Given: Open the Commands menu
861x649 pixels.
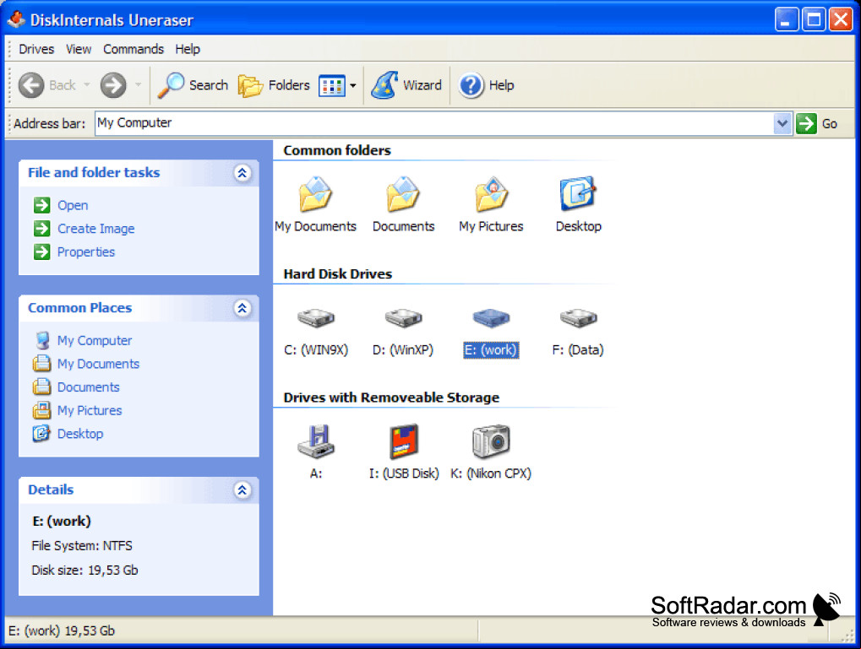Looking at the screenshot, I should 134,50.
